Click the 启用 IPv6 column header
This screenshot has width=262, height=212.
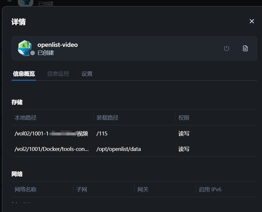coord(210,189)
